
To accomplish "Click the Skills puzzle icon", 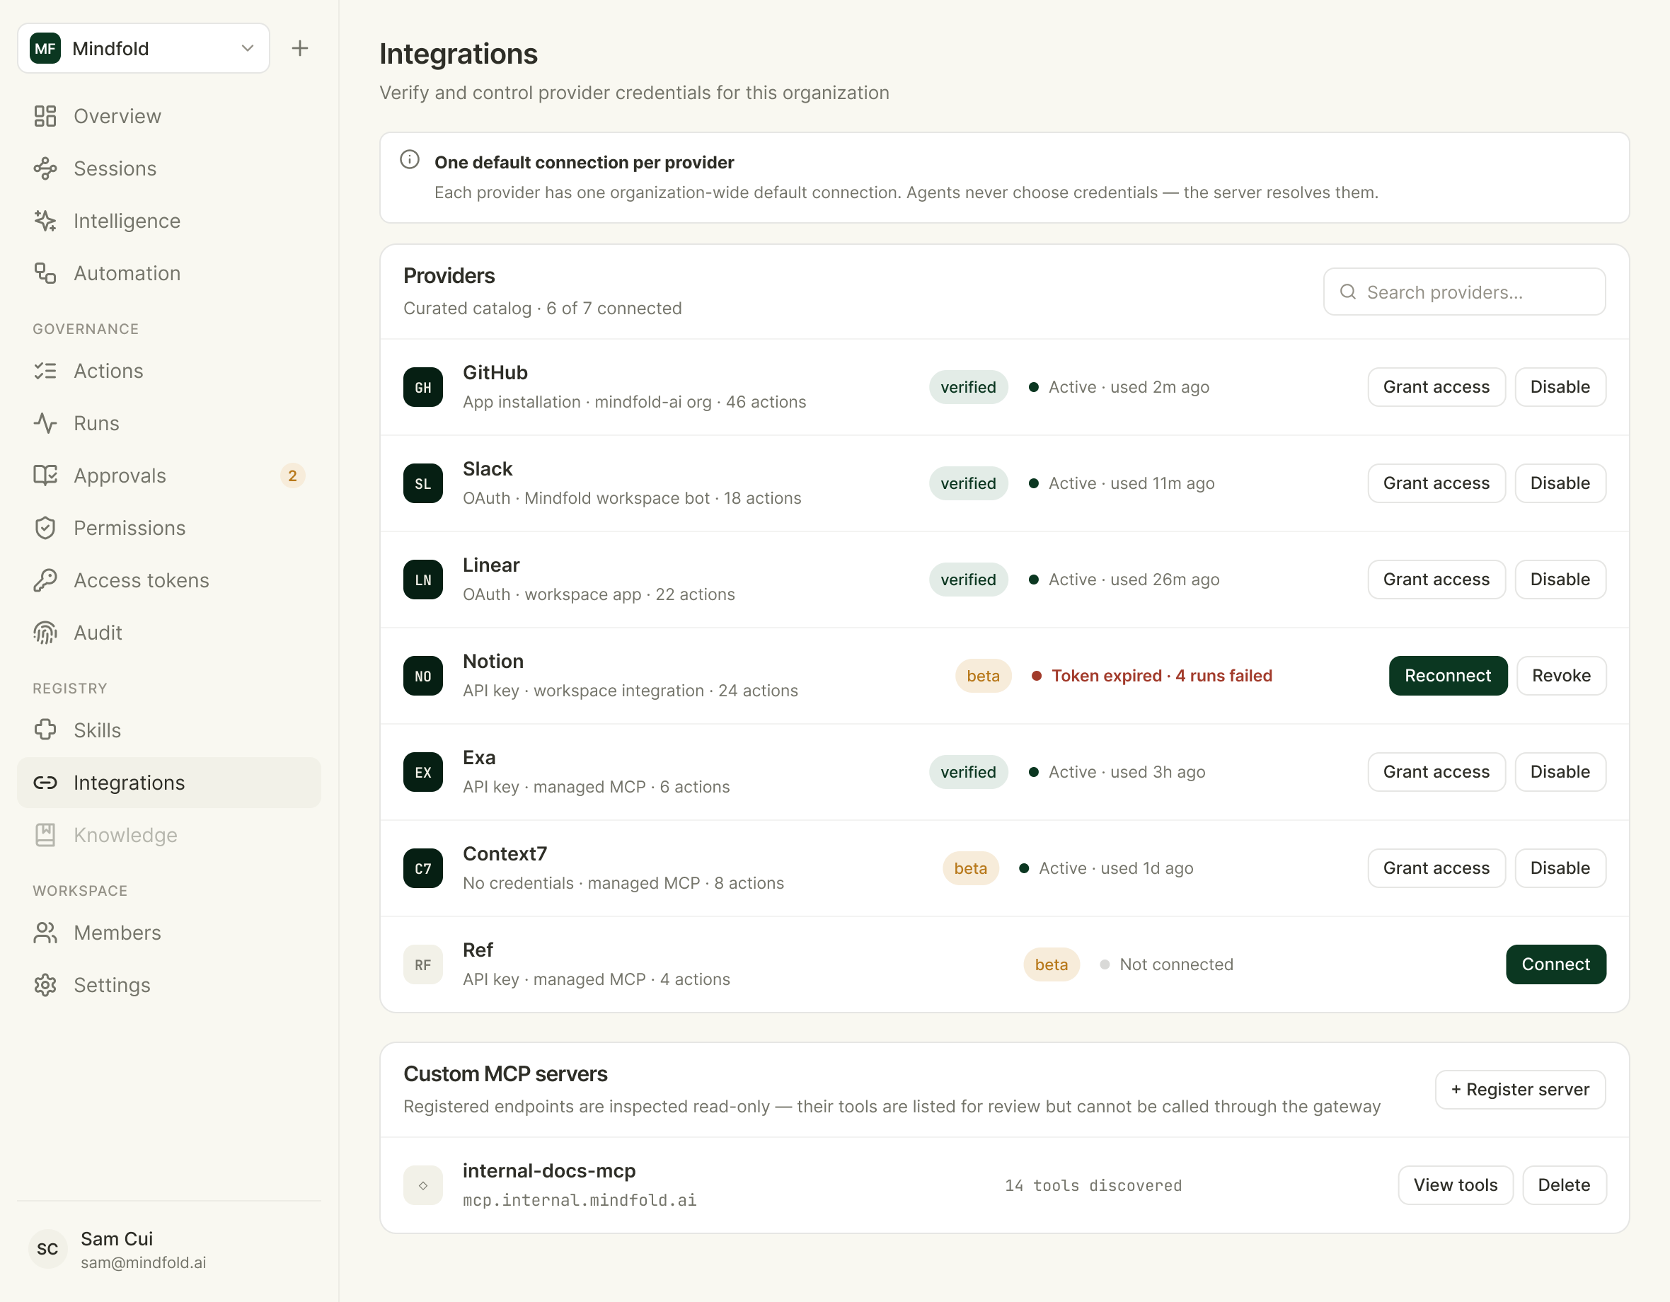I will 45,730.
